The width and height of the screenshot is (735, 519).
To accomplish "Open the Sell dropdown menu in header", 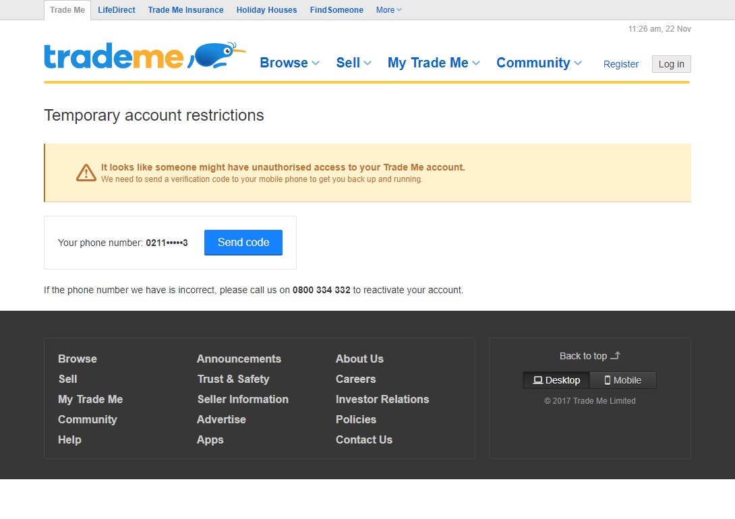I will 353,63.
